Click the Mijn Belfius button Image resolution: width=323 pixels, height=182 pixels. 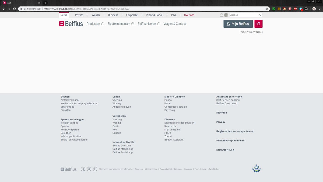pos(238,24)
